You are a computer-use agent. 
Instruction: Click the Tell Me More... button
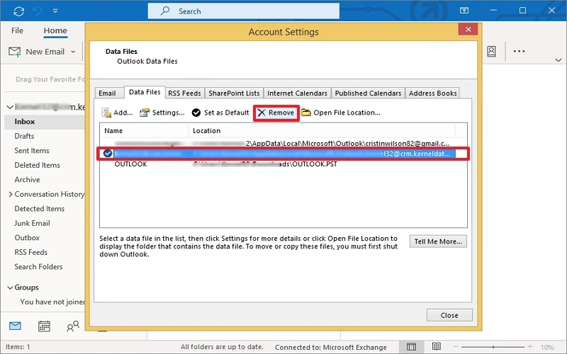pos(438,241)
